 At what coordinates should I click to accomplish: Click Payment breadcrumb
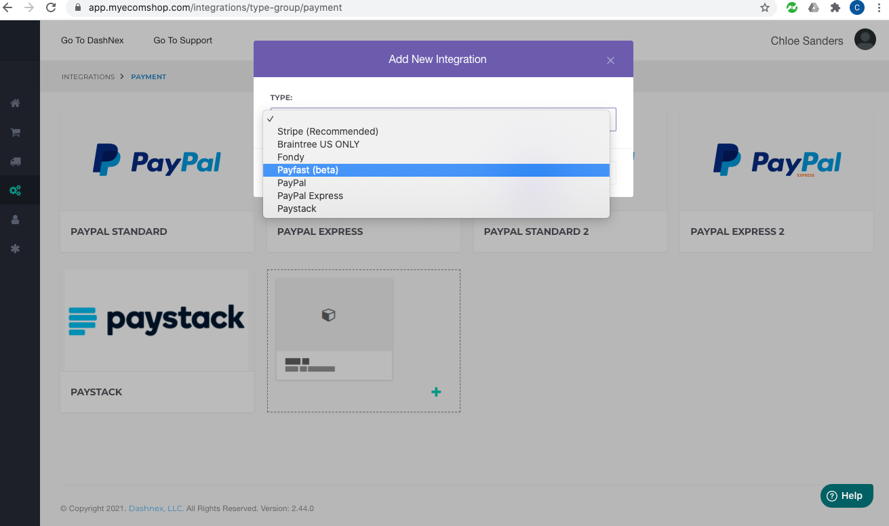149,76
